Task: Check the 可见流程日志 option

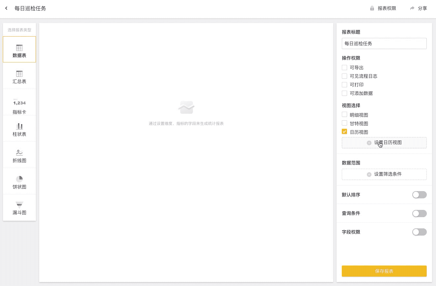Action: click(344, 76)
